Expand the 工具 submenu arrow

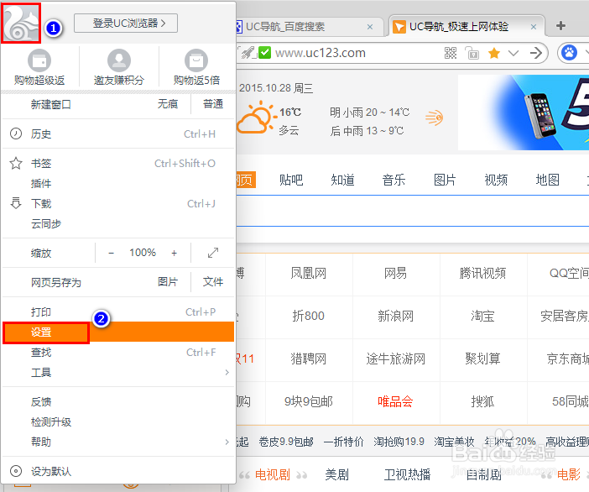click(x=227, y=372)
